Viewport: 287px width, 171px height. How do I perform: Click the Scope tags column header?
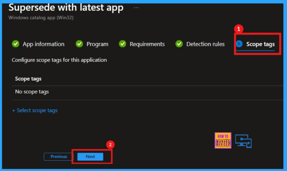(28, 79)
